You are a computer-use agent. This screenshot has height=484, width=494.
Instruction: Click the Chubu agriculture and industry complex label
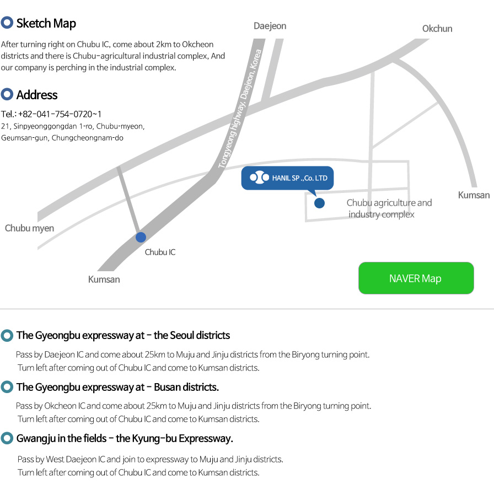click(389, 208)
